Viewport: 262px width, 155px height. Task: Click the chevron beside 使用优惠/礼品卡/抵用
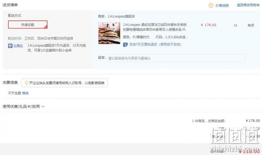pyautogui.click(x=43, y=106)
